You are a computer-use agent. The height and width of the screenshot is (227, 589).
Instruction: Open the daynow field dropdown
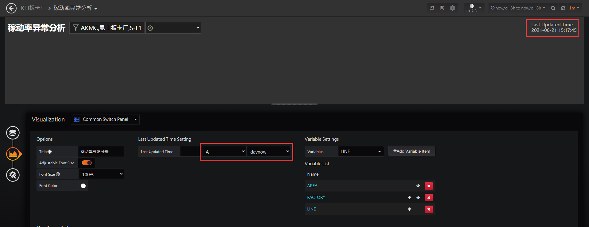269,151
